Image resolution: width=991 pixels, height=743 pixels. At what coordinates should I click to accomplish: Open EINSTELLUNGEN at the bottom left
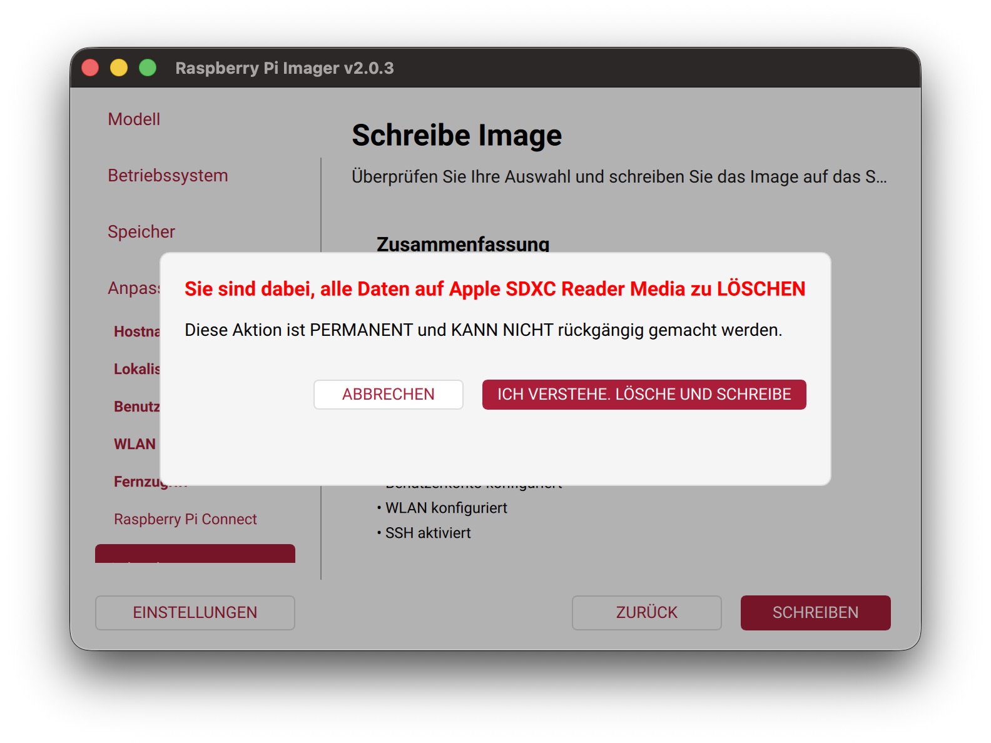coord(195,612)
